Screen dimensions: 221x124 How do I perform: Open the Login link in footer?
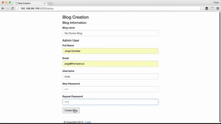(x=88, y=122)
